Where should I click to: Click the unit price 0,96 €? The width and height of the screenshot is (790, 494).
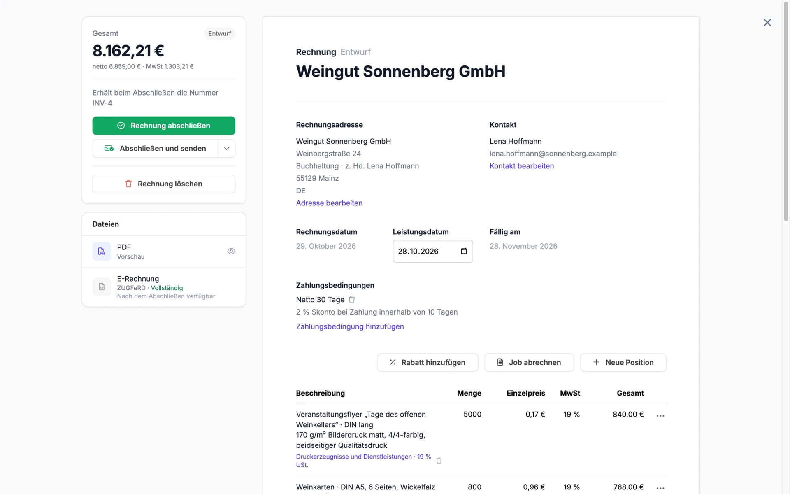coord(534,487)
